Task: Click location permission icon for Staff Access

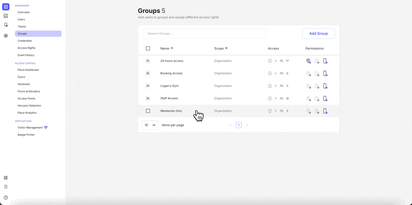Action: [308, 98]
